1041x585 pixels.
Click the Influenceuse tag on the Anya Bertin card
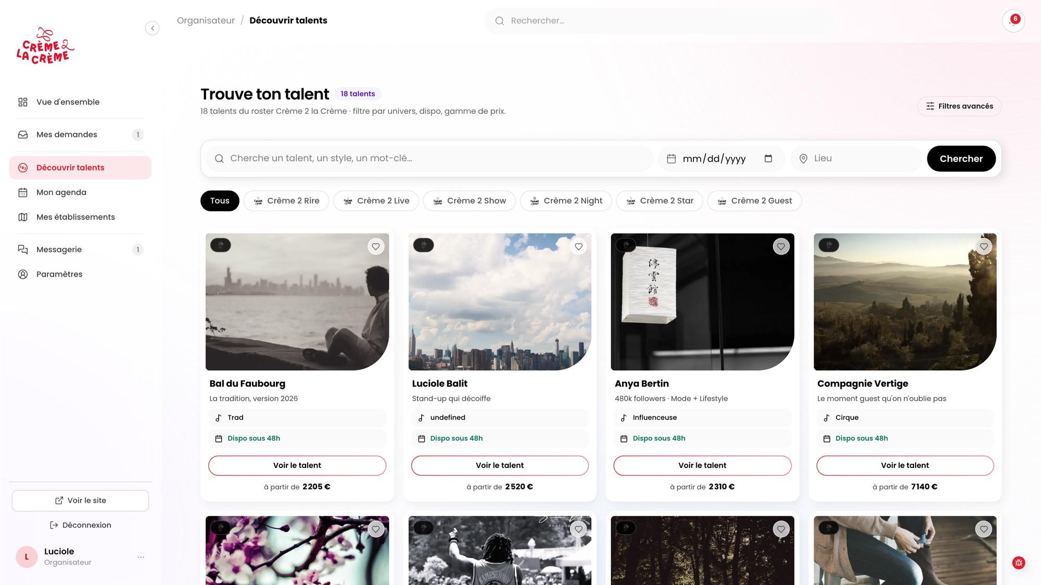(x=702, y=418)
